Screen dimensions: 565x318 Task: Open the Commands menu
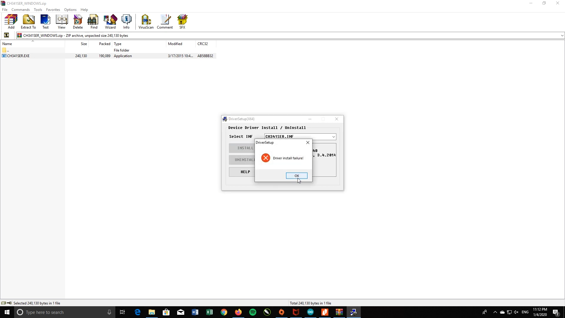click(x=21, y=10)
